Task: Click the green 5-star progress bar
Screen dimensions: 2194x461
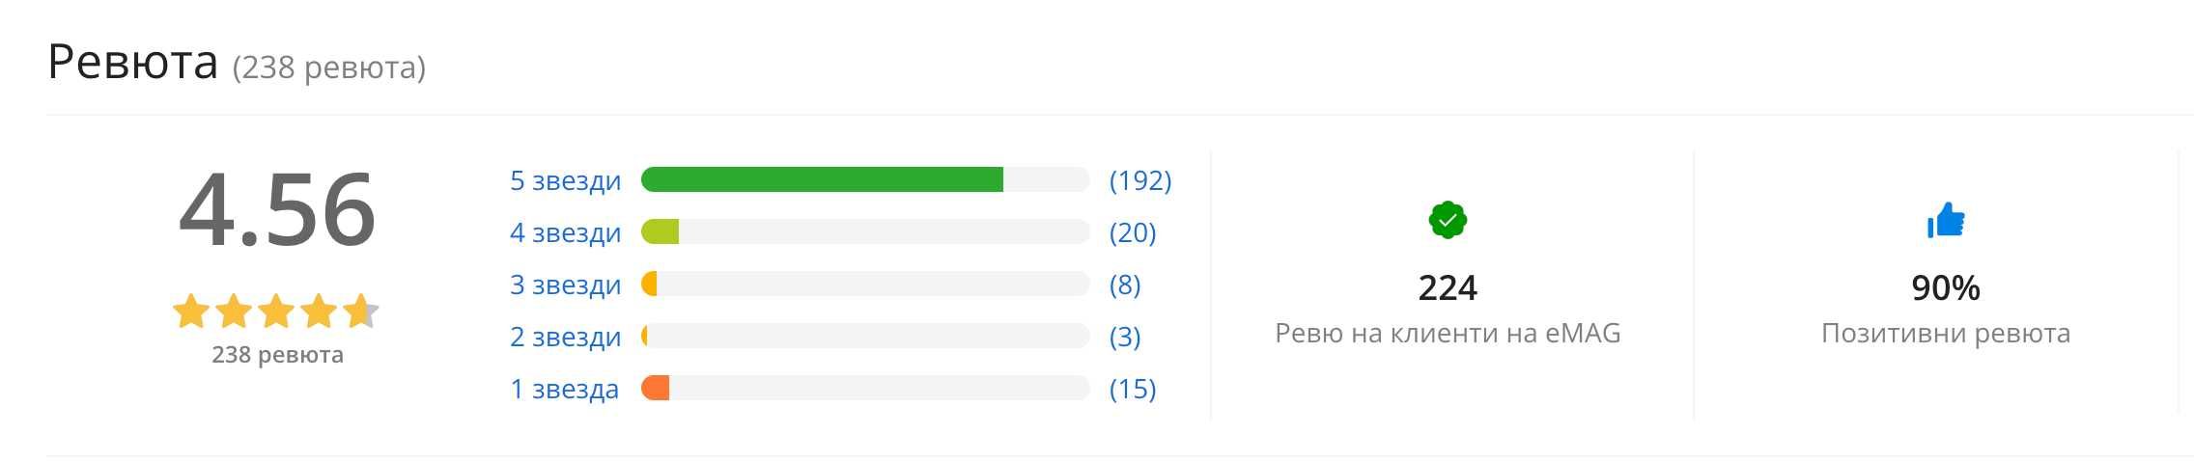Action: click(x=865, y=179)
